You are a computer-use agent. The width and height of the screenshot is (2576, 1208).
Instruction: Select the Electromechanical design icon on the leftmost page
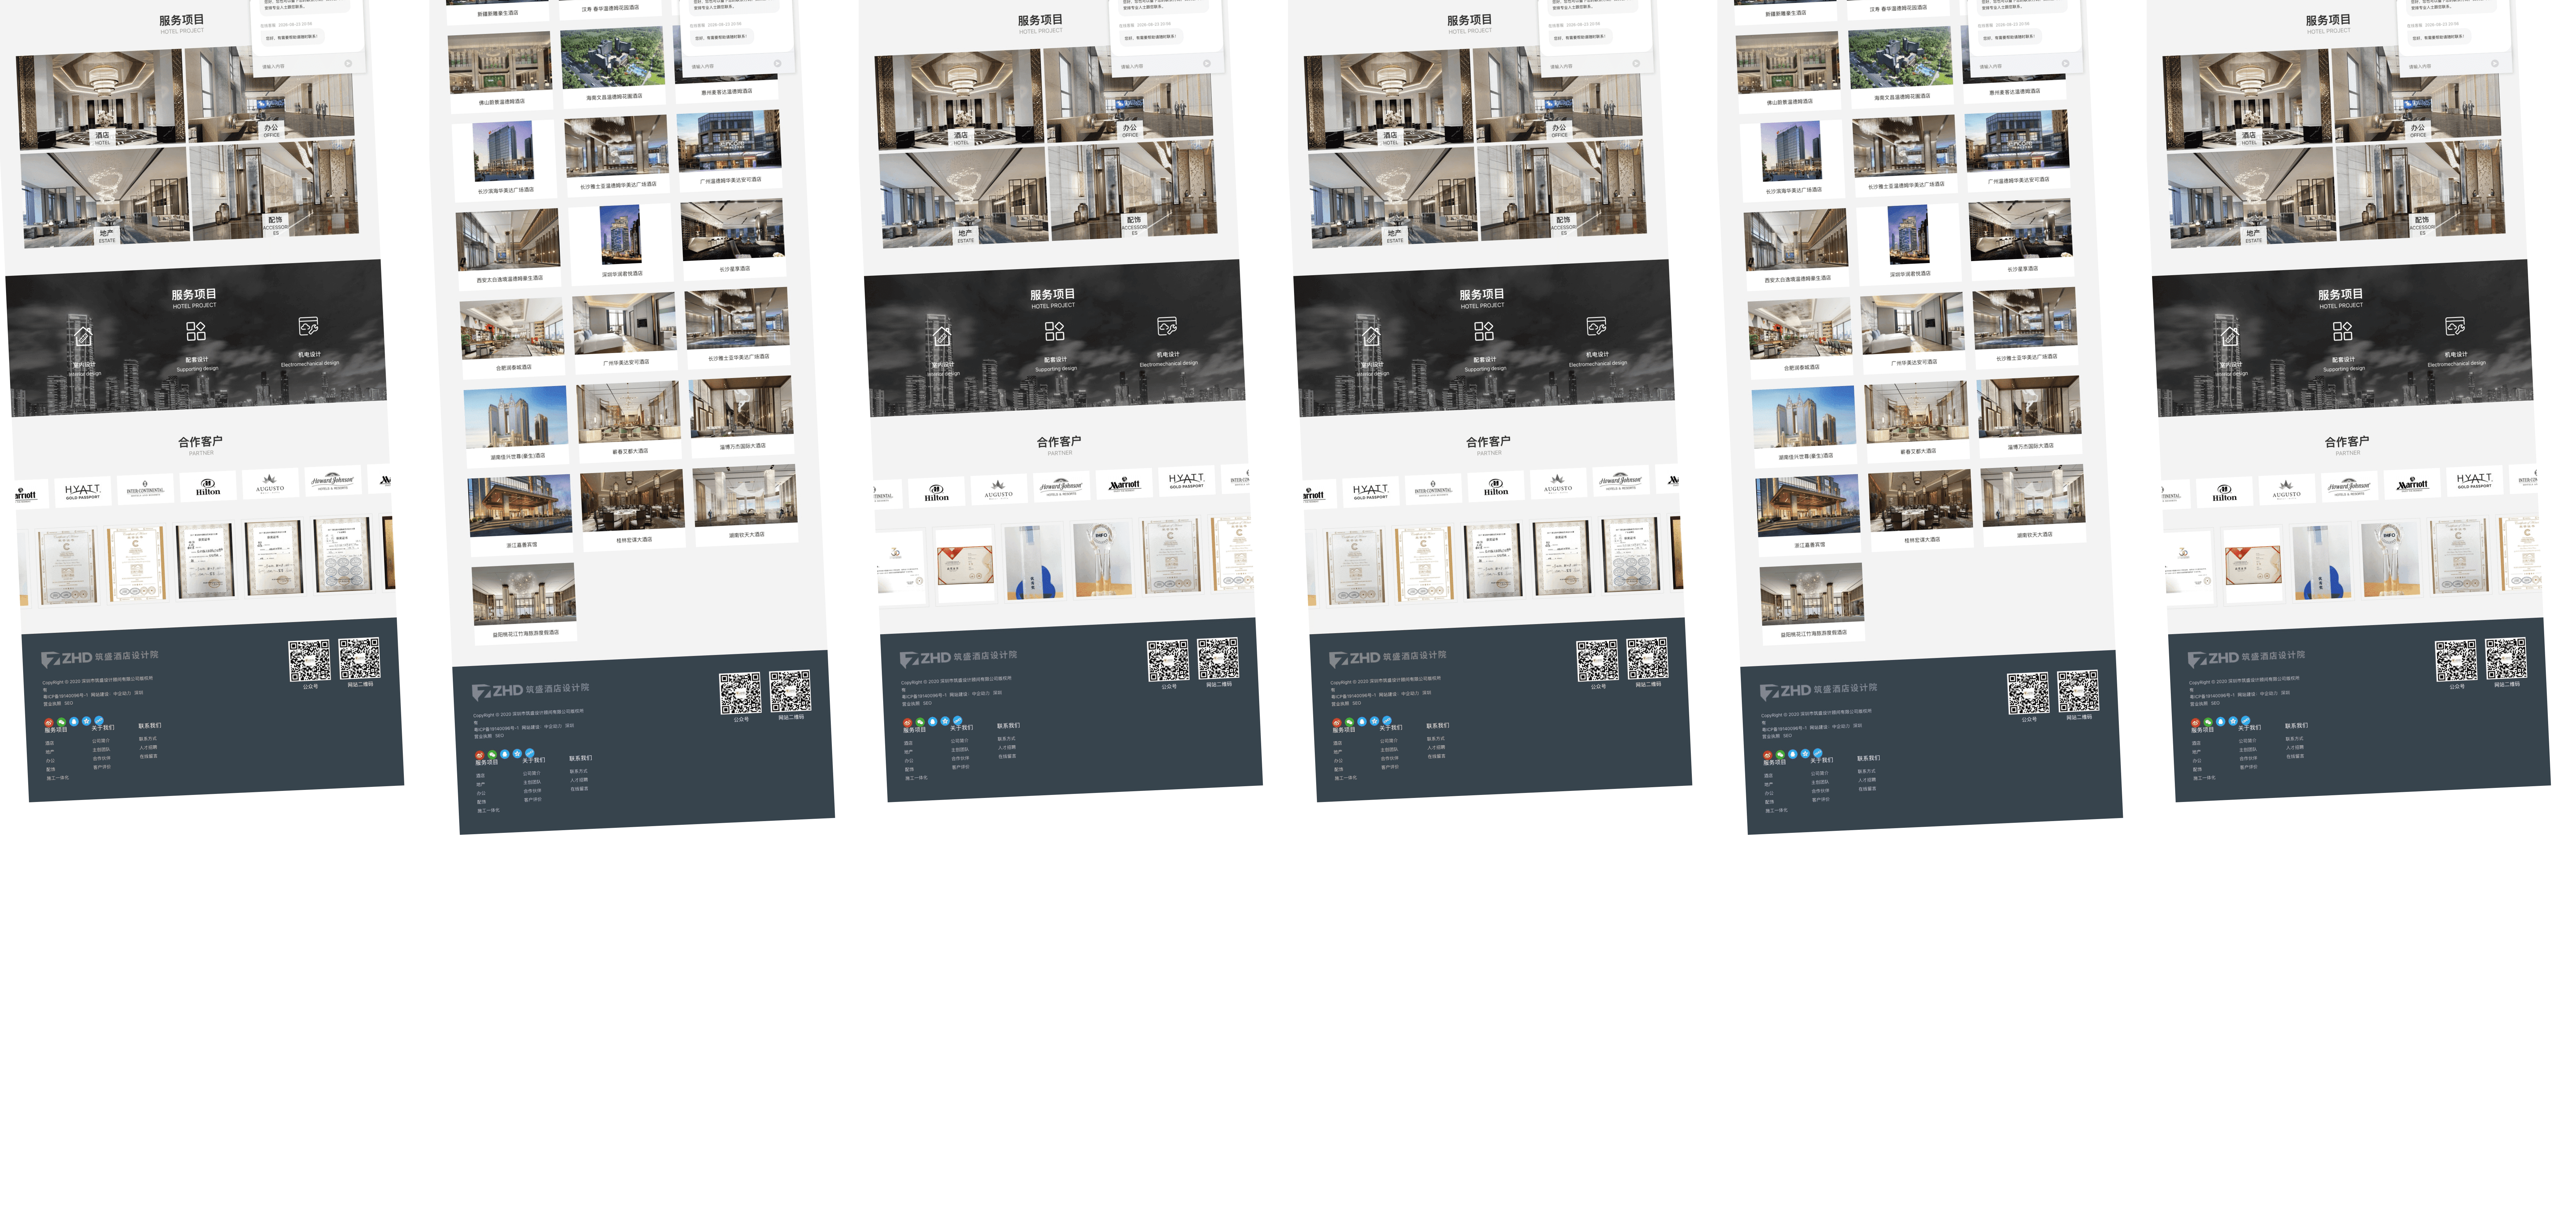pos(308,326)
